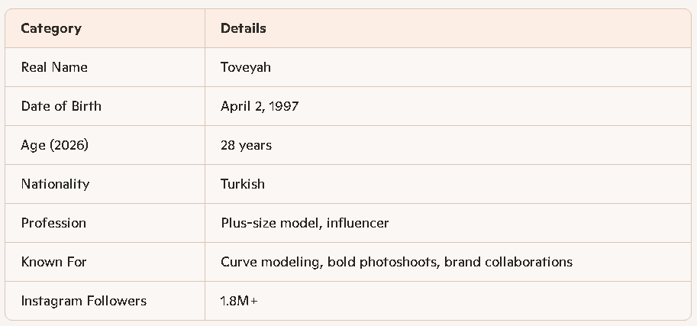Click the "Curve modeling" text
Image resolution: width=697 pixels, height=326 pixels.
270,262
